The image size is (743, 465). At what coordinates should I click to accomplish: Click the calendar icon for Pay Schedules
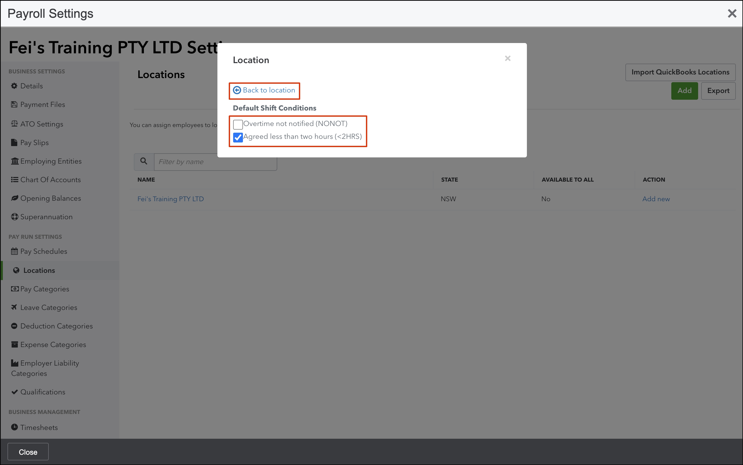[x=14, y=251]
